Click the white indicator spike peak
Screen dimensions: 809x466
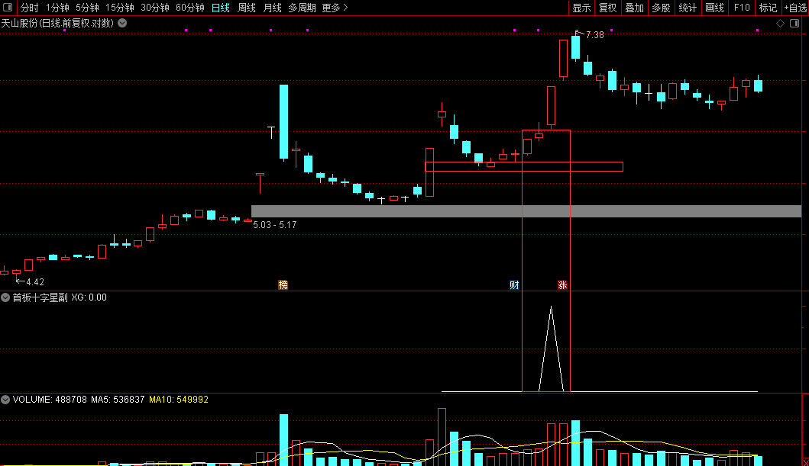click(551, 308)
